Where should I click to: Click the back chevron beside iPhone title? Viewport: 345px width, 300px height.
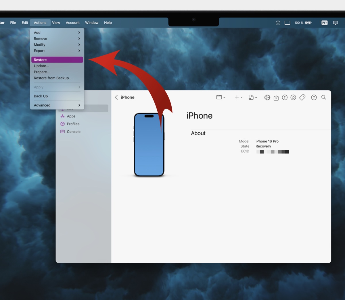coord(116,97)
